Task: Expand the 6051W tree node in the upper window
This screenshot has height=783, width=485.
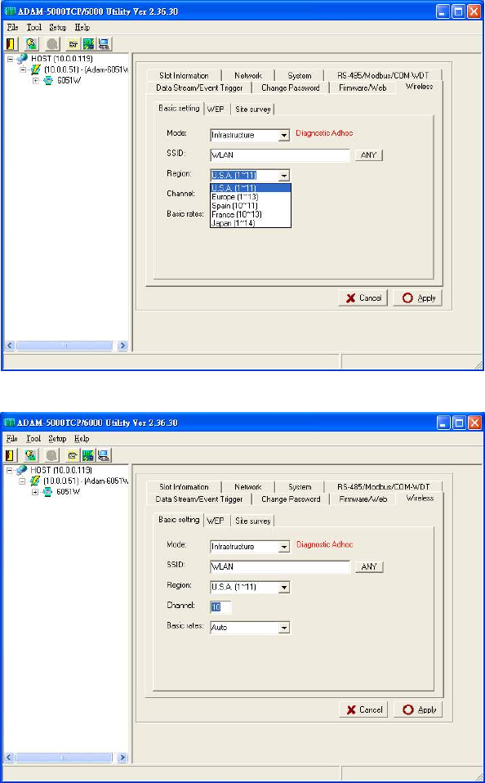Action: pos(35,80)
